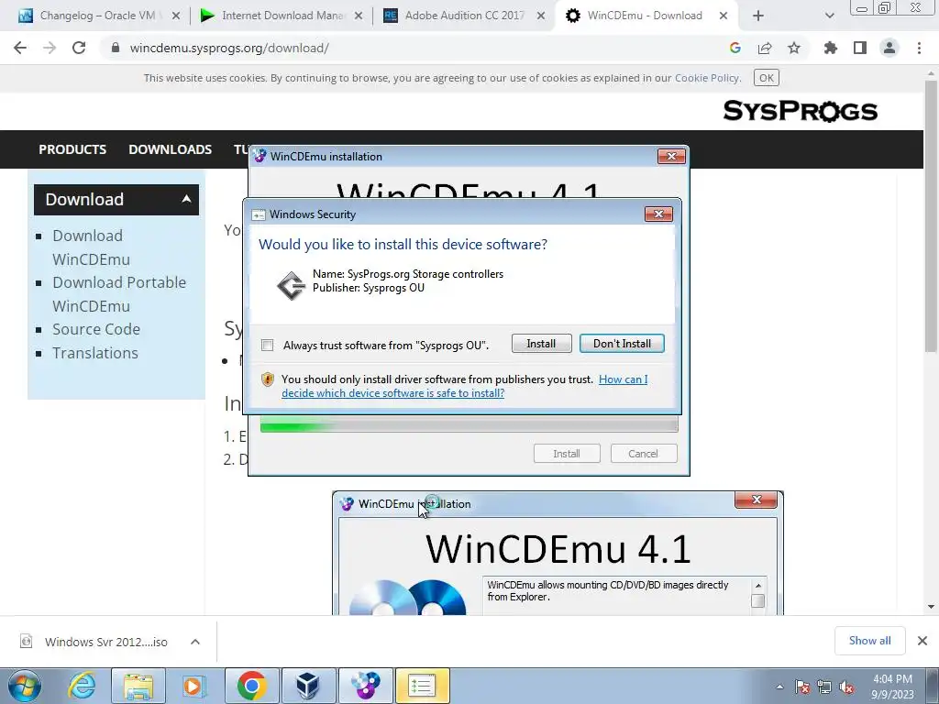Open the PRODUCTS menu
939x704 pixels.
[72, 149]
